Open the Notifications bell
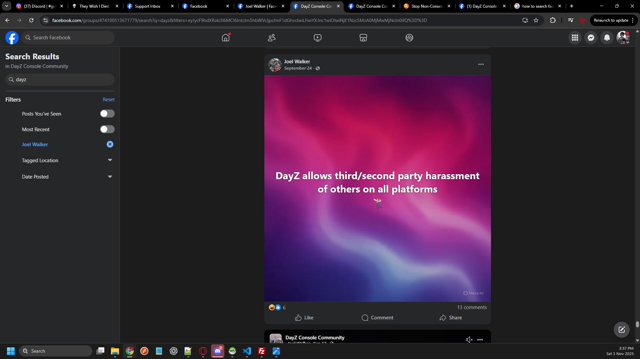Image resolution: width=640 pixels, height=359 pixels. coord(607,38)
